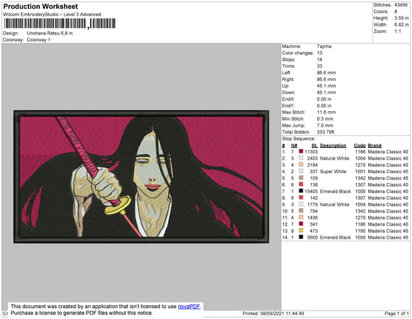Click the swatch for stop 5 with 109 stitches
This screenshot has height=319, width=412.
point(301,178)
